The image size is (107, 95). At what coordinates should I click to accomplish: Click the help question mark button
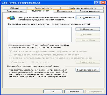click(97, 3)
